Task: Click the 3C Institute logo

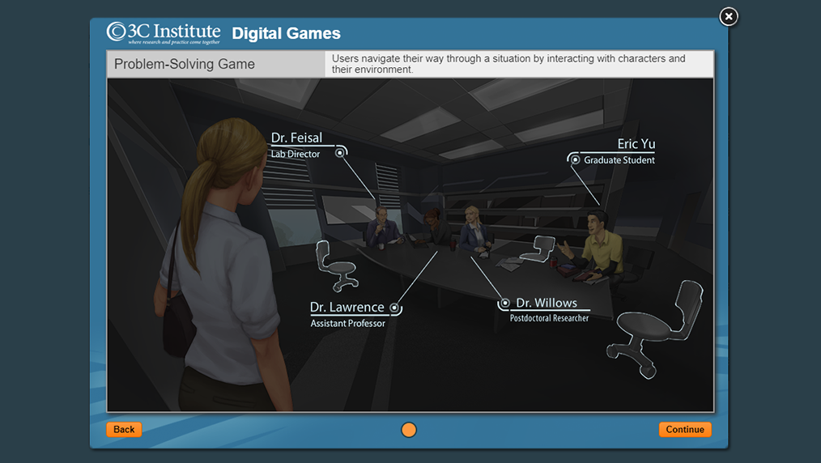Action: coord(164,33)
